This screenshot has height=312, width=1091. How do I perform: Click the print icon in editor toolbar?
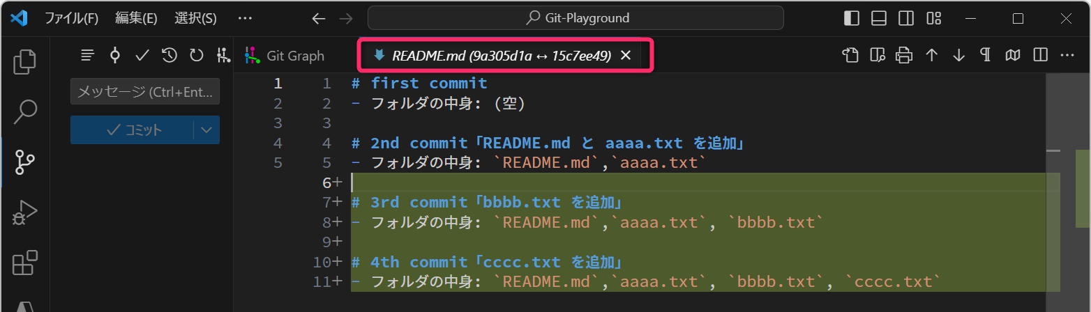904,55
